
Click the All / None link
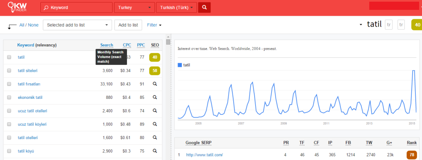point(29,25)
